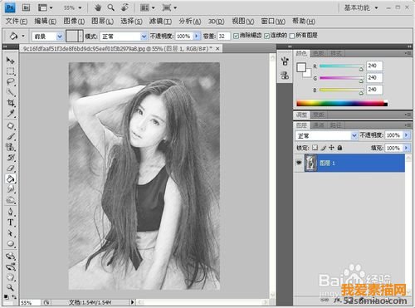Screen dimensions: 415x308
Task: Enable the 所有图层 all layers checkbox
Action: pyautogui.click(x=292, y=36)
